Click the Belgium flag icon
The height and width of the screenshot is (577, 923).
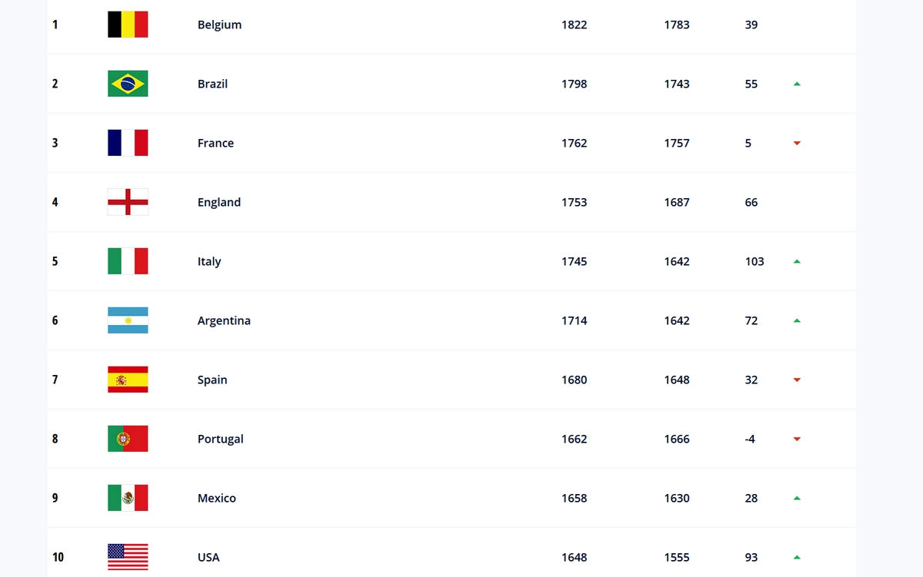[x=128, y=25]
